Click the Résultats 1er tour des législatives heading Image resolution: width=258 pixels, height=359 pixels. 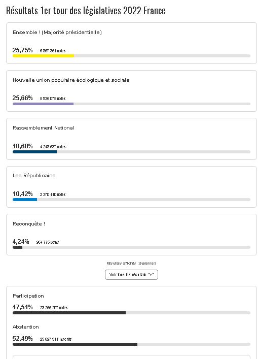(86, 11)
